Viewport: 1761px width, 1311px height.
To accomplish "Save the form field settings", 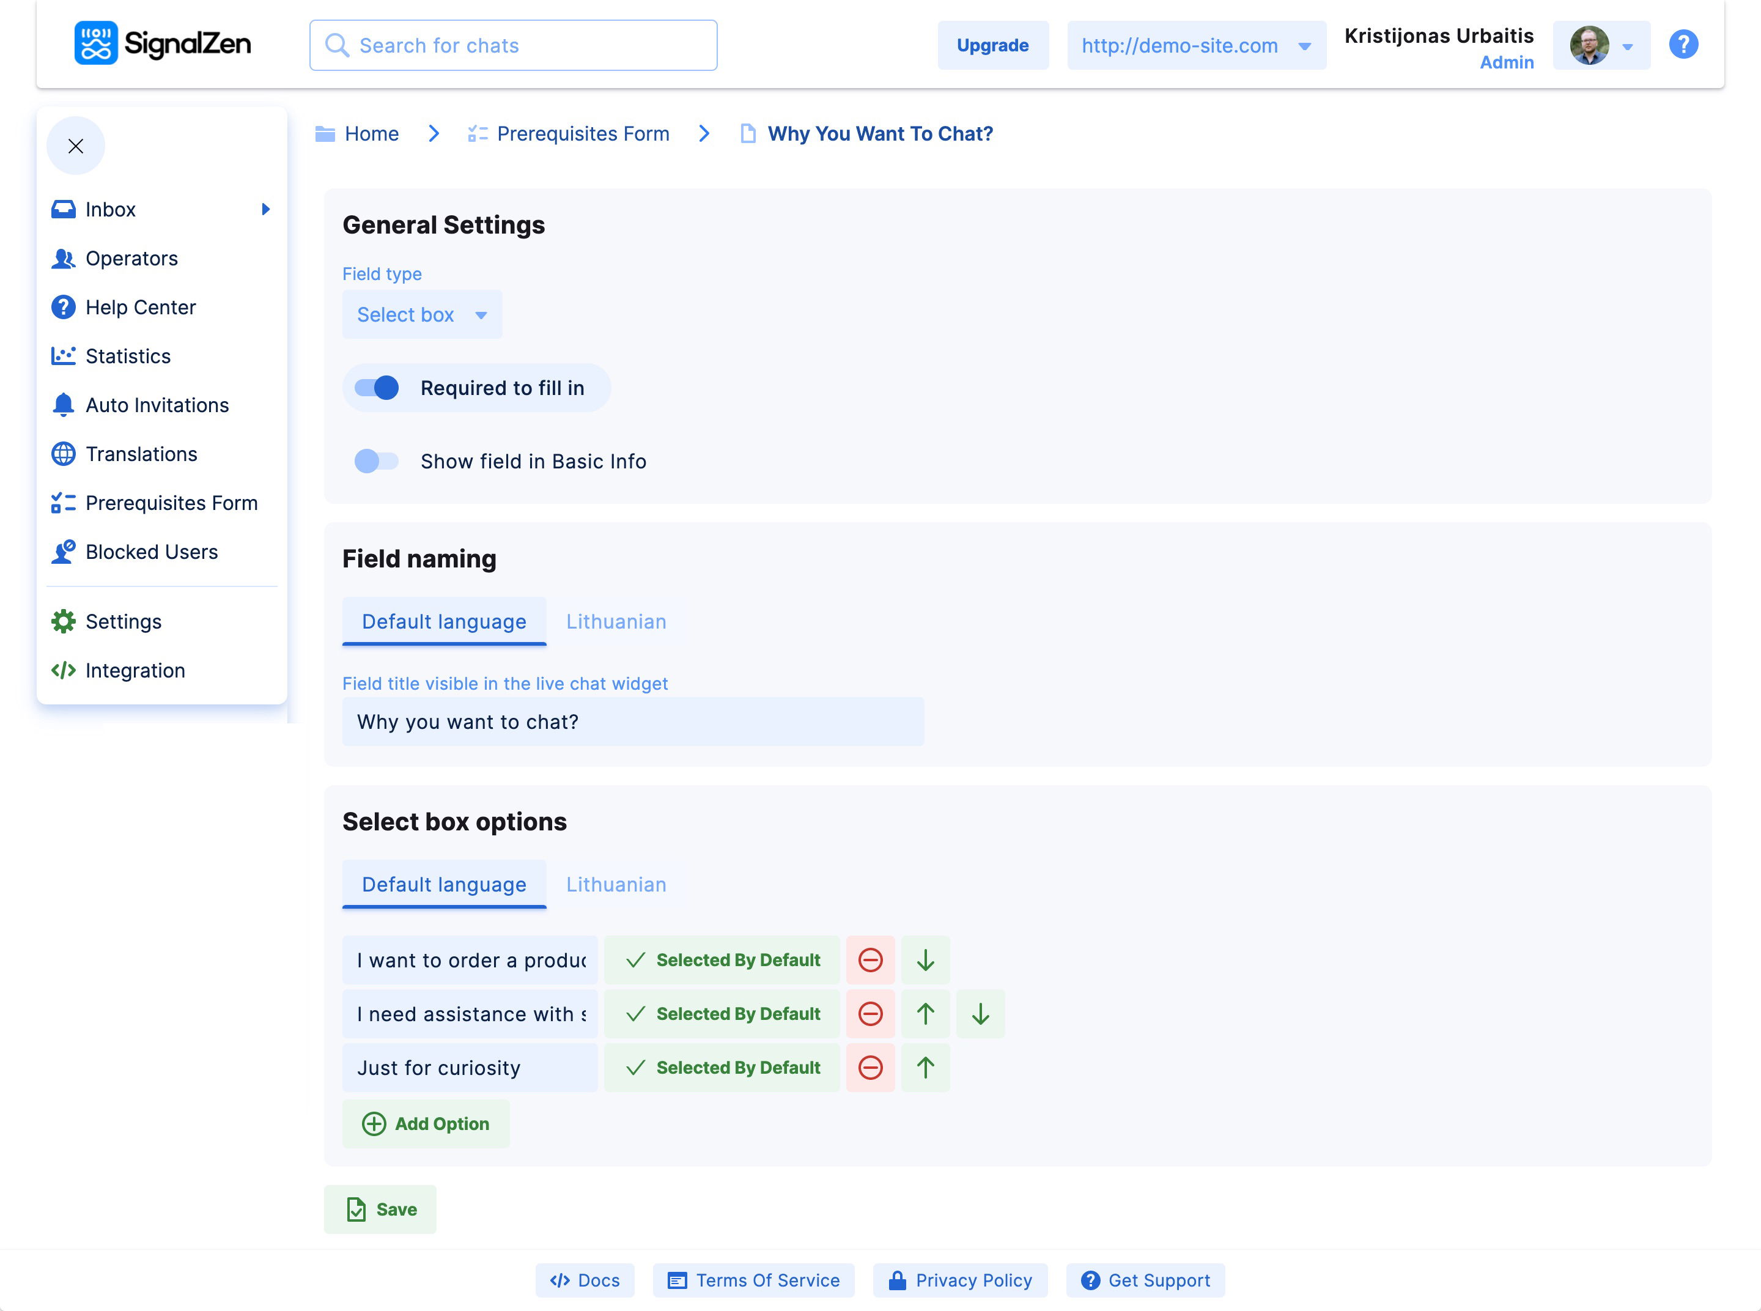I will click(380, 1209).
